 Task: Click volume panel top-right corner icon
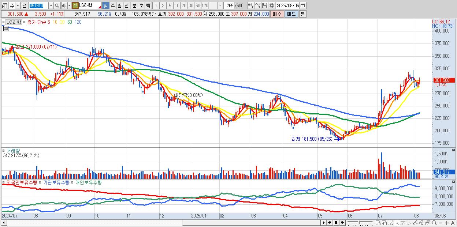point(454,150)
